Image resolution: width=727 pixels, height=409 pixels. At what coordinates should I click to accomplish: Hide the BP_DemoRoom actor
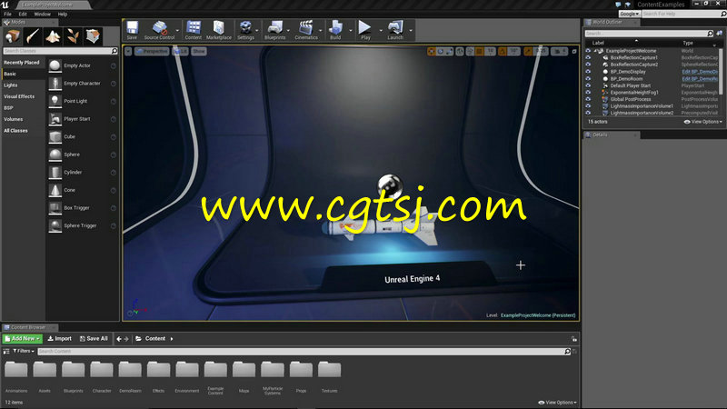coord(588,79)
